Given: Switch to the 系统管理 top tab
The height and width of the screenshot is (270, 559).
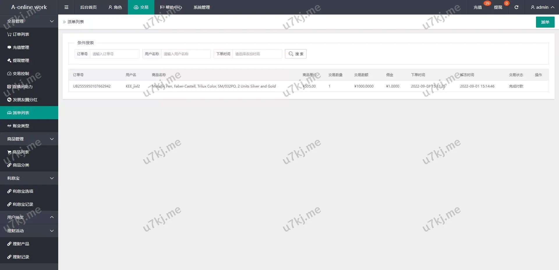Looking at the screenshot, I should click(201, 7).
